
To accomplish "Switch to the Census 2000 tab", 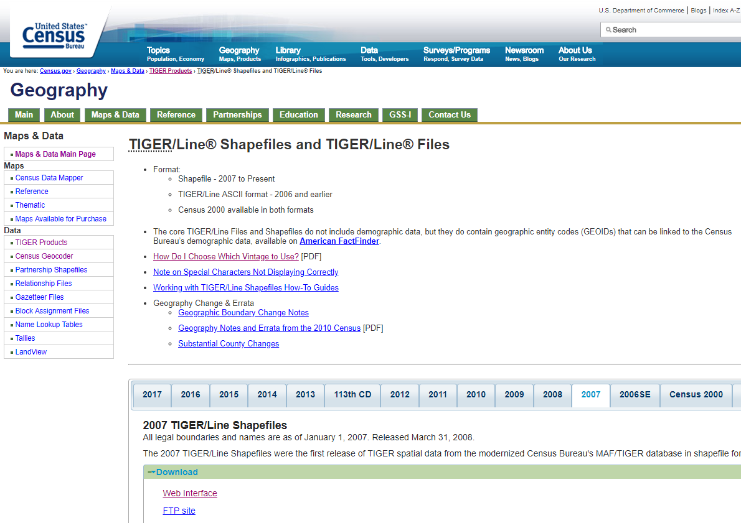I will tap(696, 395).
